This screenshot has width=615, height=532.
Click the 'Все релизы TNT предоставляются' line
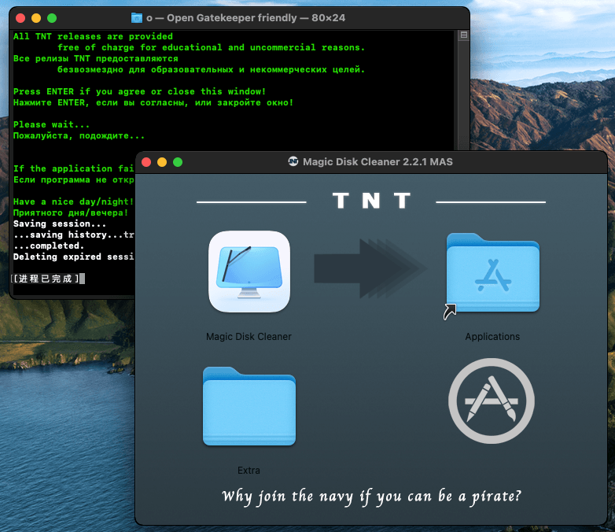[96, 58]
